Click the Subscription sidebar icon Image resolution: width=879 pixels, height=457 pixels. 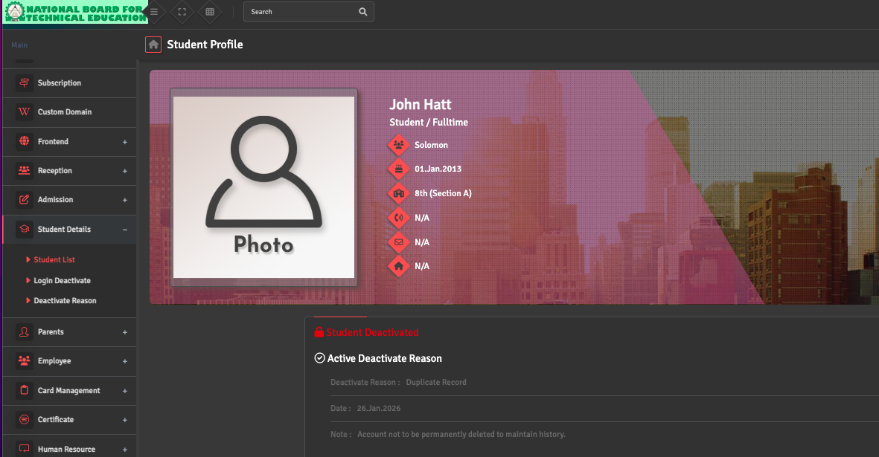(25, 83)
